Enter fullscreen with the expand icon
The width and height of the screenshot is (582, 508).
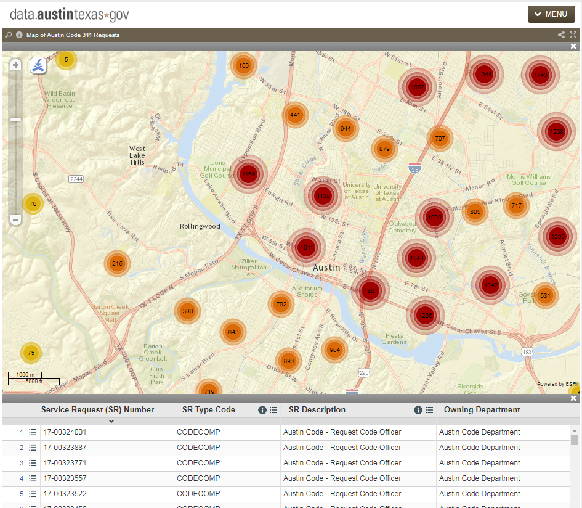pos(573,35)
